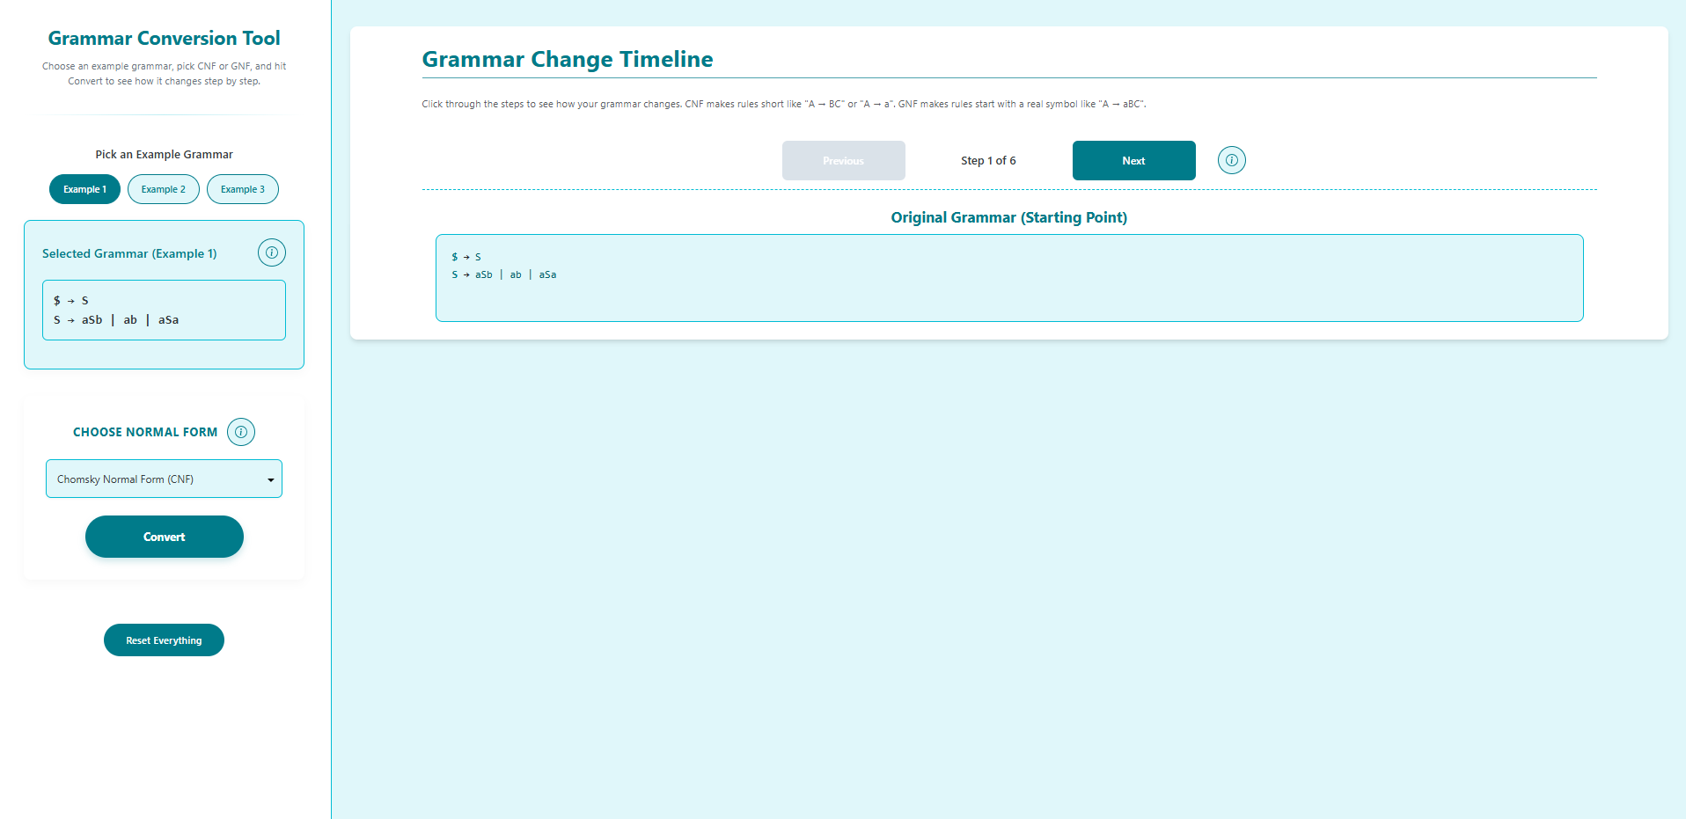Open the info icon beside Selected Grammar

tap(271, 252)
